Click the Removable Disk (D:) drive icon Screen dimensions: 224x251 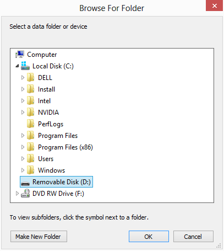pos(25,183)
